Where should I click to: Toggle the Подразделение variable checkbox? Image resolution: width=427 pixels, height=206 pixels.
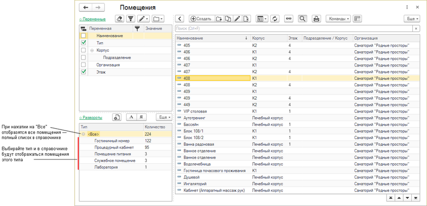84,57
